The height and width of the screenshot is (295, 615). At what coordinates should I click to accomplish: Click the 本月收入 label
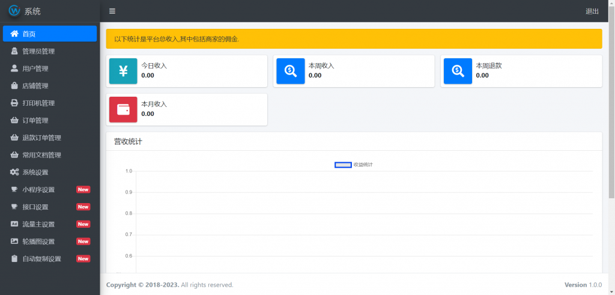point(154,105)
